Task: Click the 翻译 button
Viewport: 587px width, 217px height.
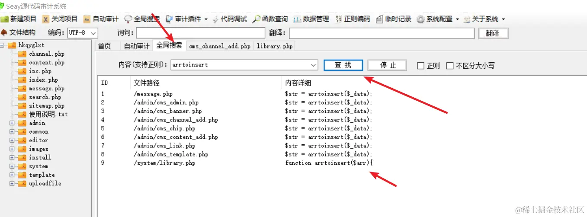Action: (493, 33)
